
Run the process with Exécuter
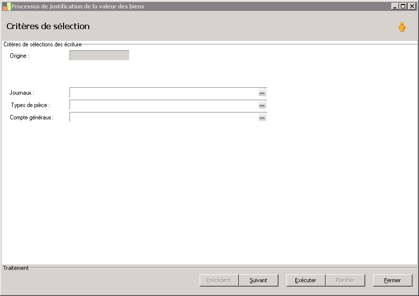click(x=306, y=280)
